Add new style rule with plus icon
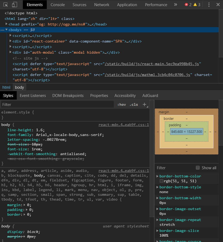The width and height of the screenshot is (223, 242). pyautogui.click(x=145, y=104)
